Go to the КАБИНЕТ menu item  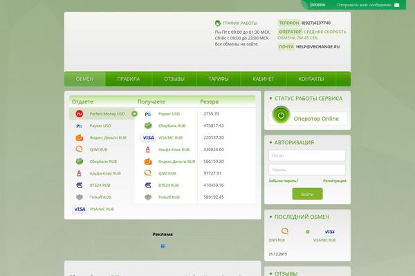pyautogui.click(x=264, y=79)
